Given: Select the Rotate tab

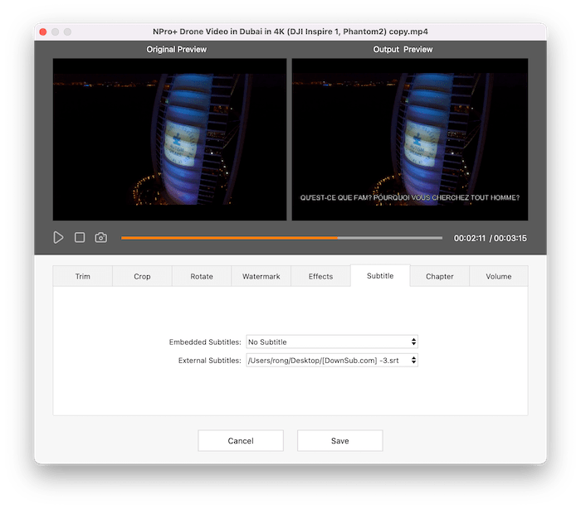Looking at the screenshot, I should [202, 276].
